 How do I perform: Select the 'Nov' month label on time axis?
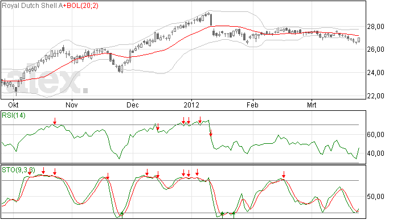[72, 105]
